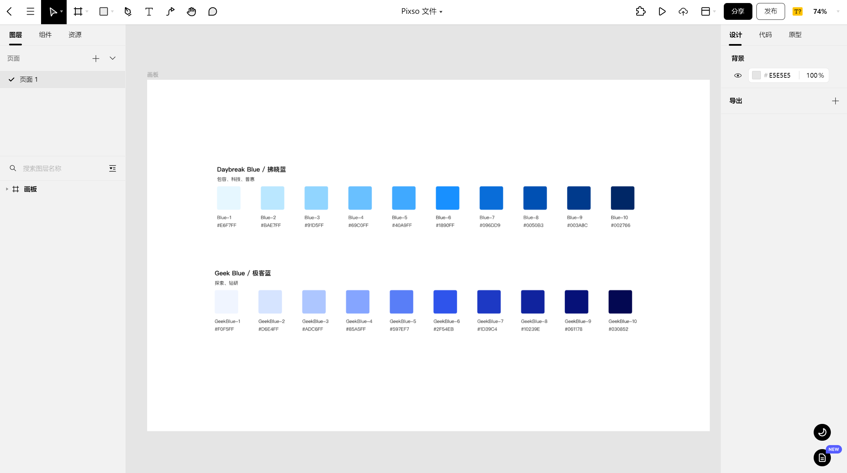
Task: Select the Frame (artboard) tool
Action: pyautogui.click(x=78, y=11)
